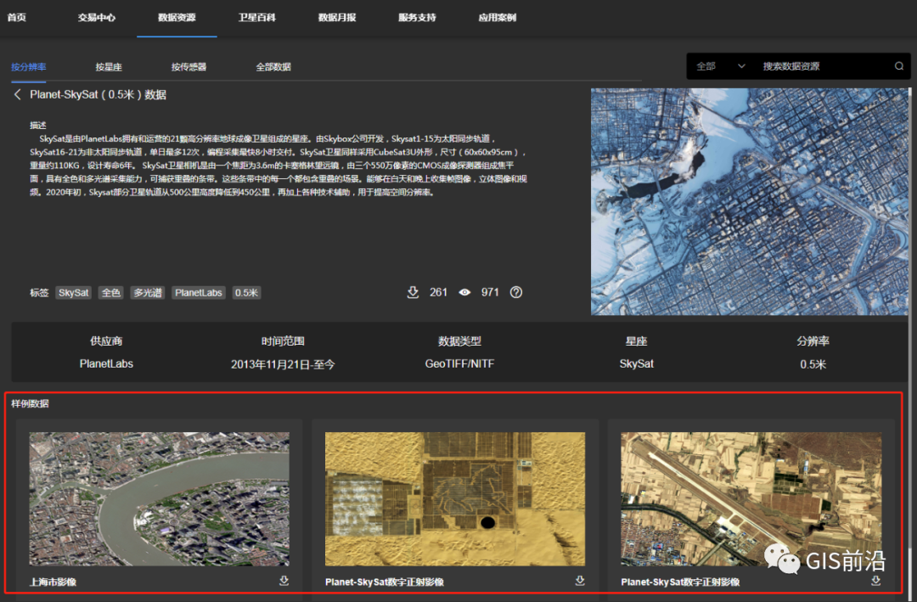Click the 数据类型 column label

(459, 341)
